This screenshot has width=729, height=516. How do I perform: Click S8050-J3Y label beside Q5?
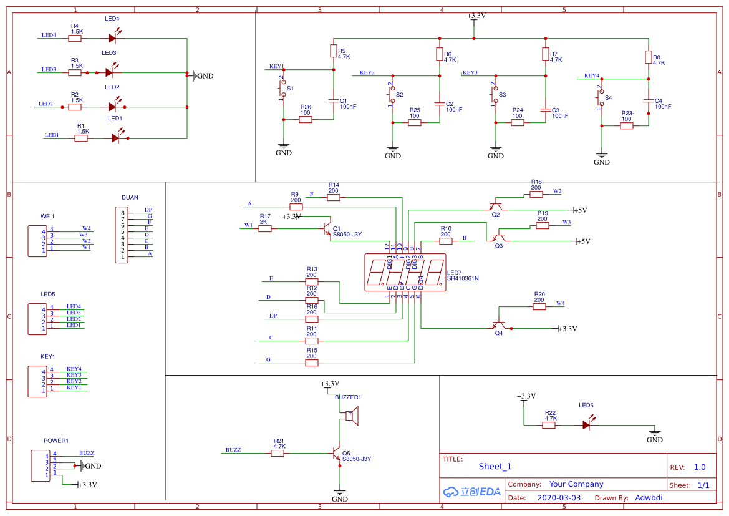point(357,459)
